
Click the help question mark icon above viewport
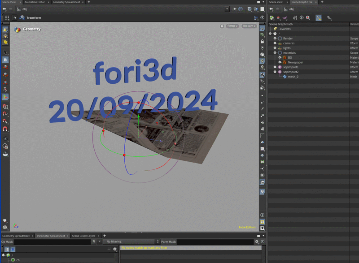click(x=263, y=18)
